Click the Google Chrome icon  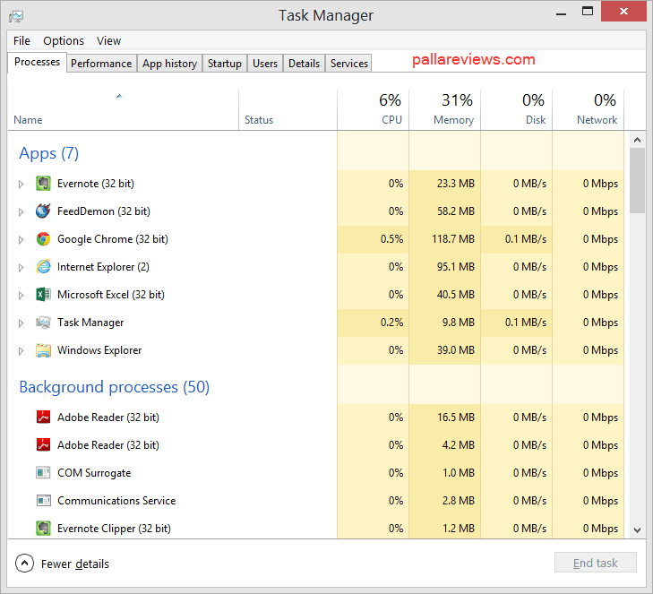click(x=43, y=239)
